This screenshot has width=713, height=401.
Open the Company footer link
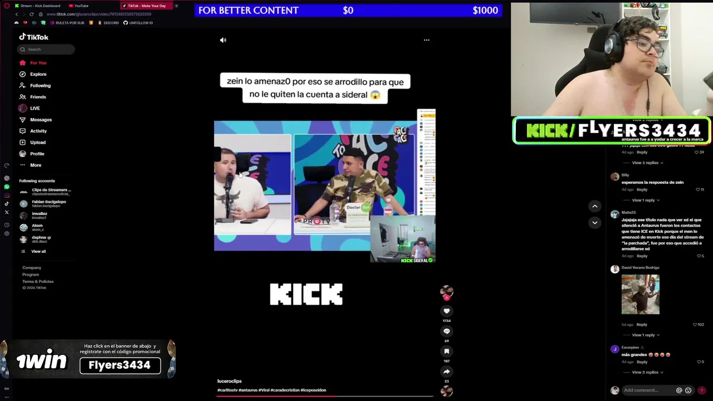[x=32, y=268]
